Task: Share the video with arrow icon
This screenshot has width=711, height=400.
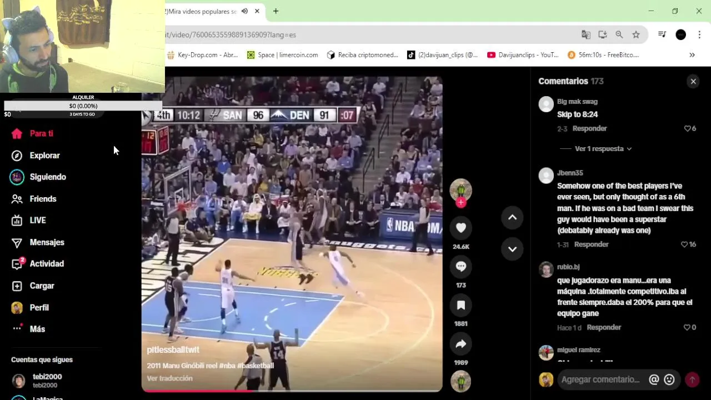Action: (460, 344)
